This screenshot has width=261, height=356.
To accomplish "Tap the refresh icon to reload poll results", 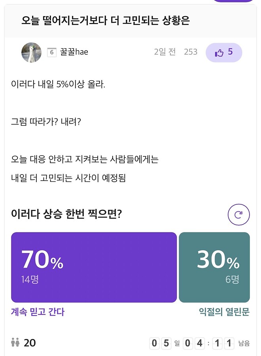I will click(238, 215).
